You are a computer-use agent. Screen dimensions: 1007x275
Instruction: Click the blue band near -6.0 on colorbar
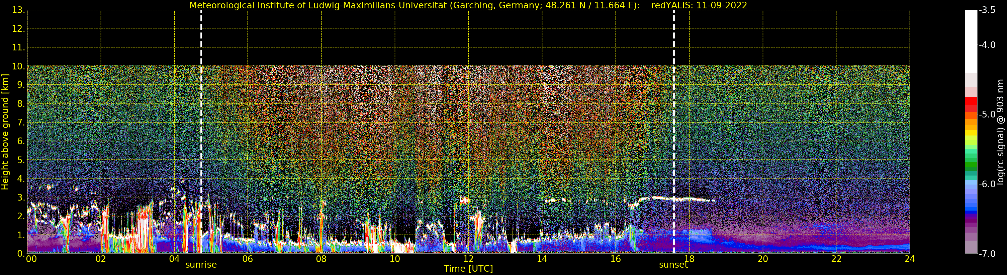pyautogui.click(x=971, y=195)
